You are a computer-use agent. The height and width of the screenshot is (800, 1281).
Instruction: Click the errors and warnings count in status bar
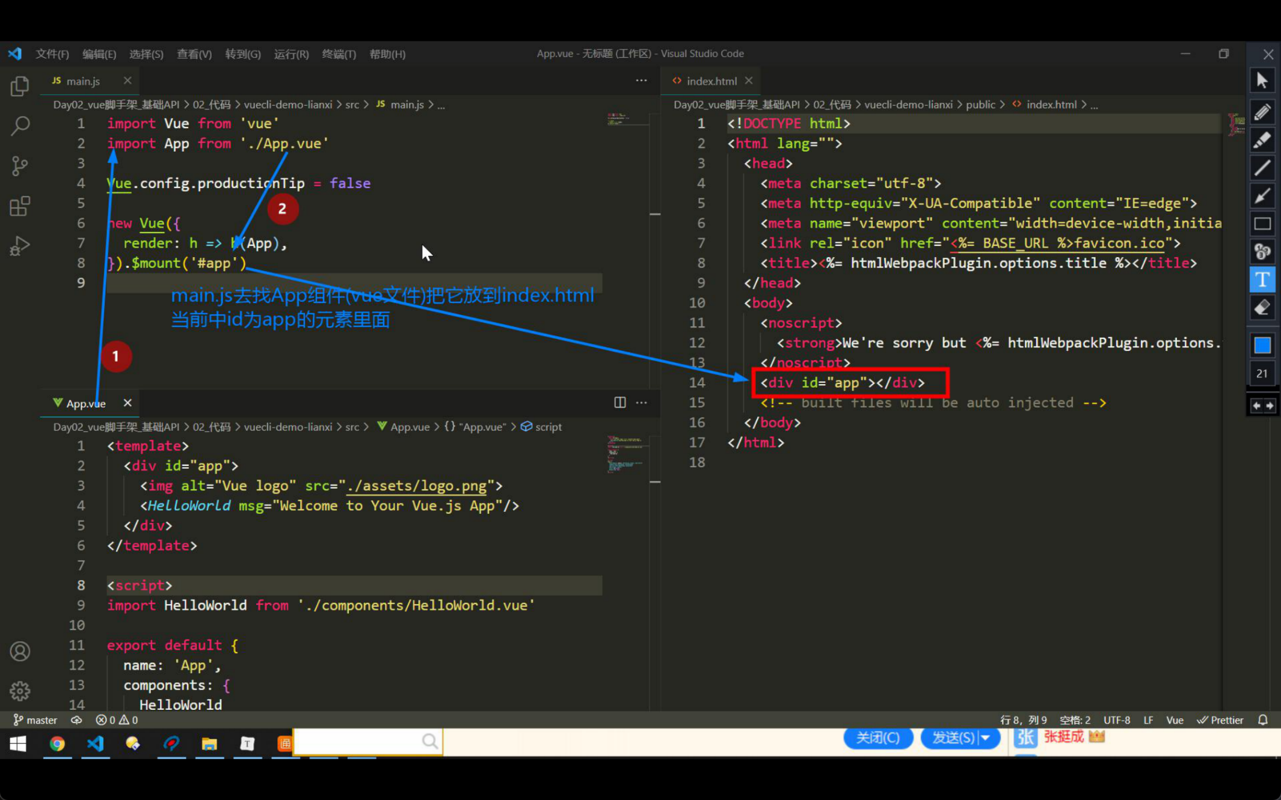[117, 719]
